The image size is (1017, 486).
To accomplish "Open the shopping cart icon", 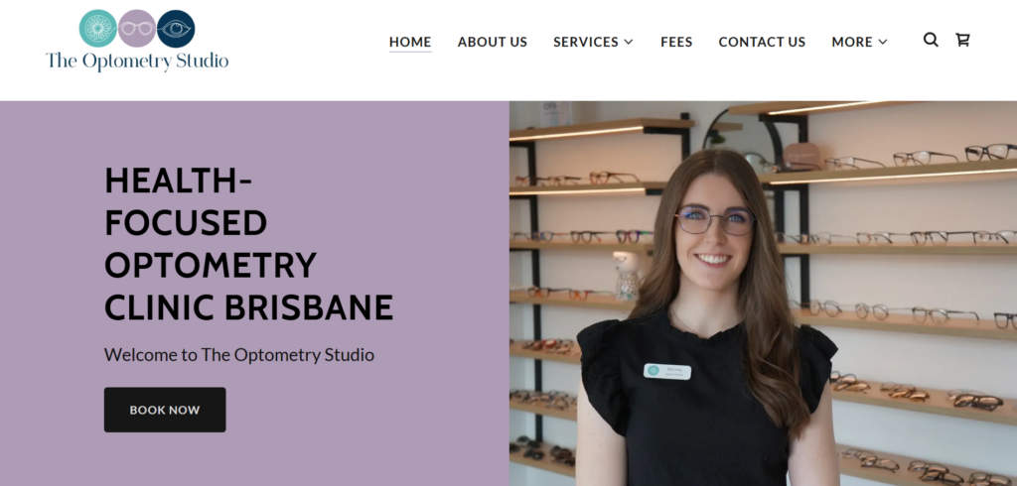I will point(962,41).
